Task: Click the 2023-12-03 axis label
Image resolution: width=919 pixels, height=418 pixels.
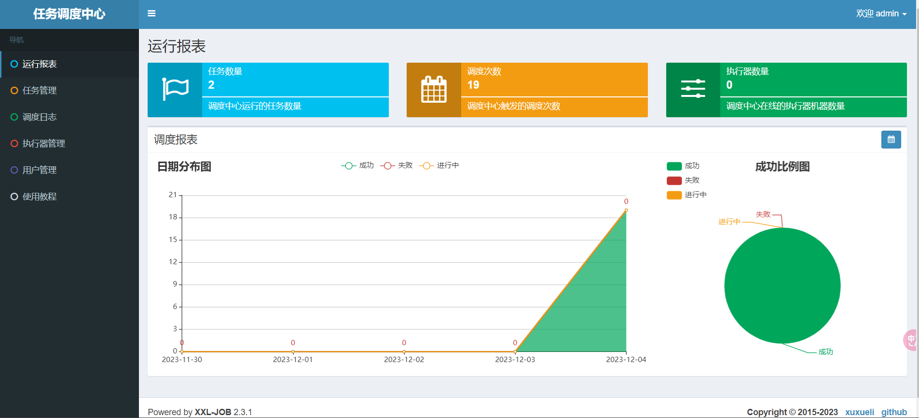Action: (x=515, y=360)
